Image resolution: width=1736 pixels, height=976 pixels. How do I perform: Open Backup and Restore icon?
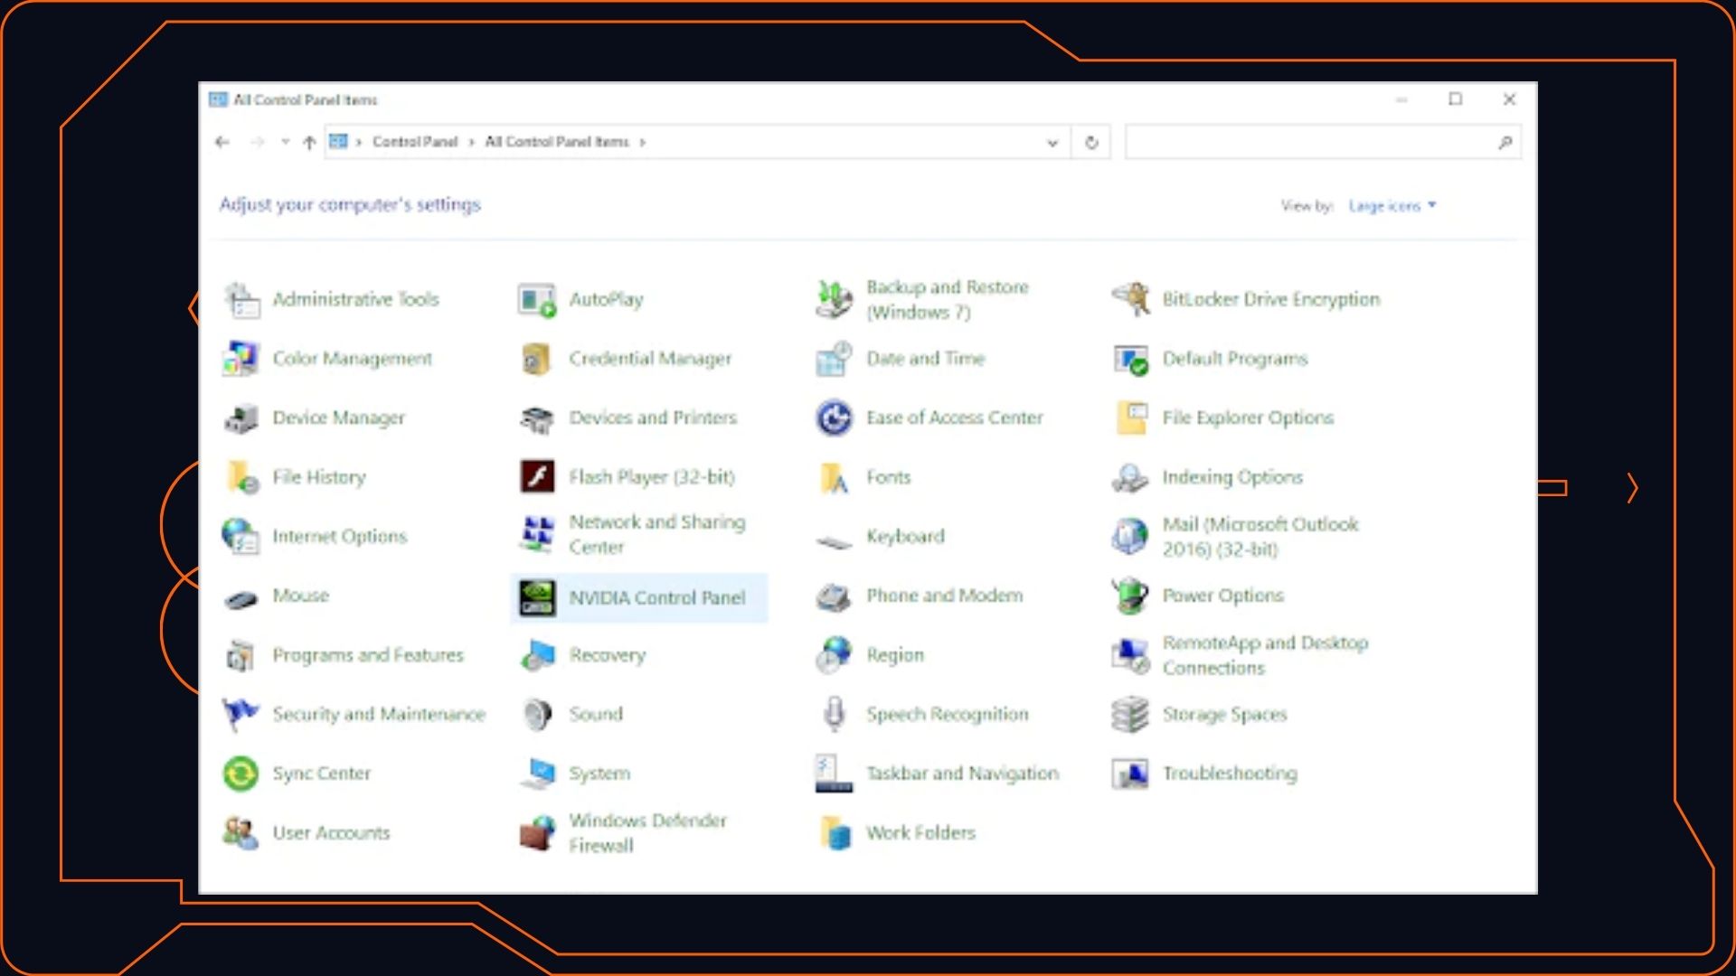click(834, 300)
